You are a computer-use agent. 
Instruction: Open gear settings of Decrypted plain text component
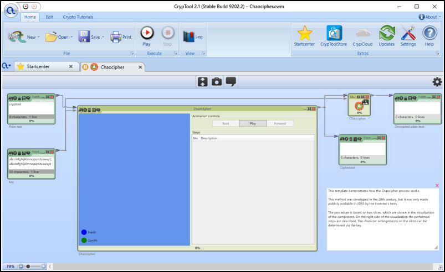401,98
